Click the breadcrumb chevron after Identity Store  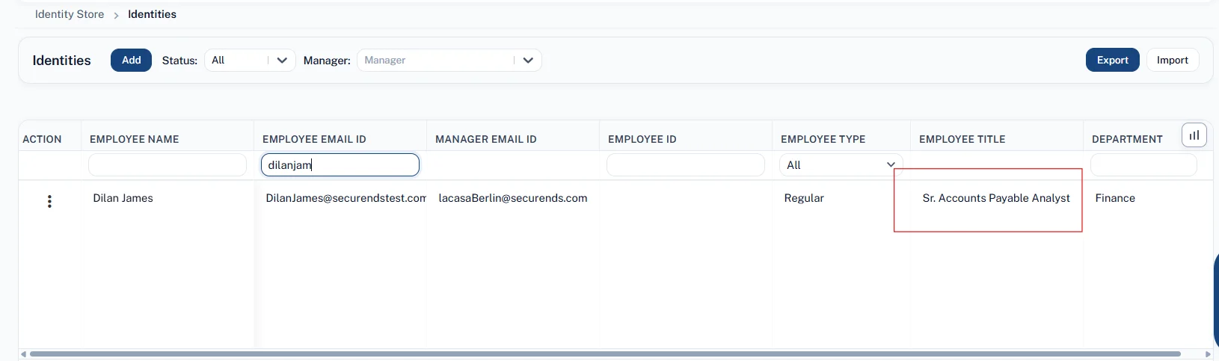click(116, 15)
